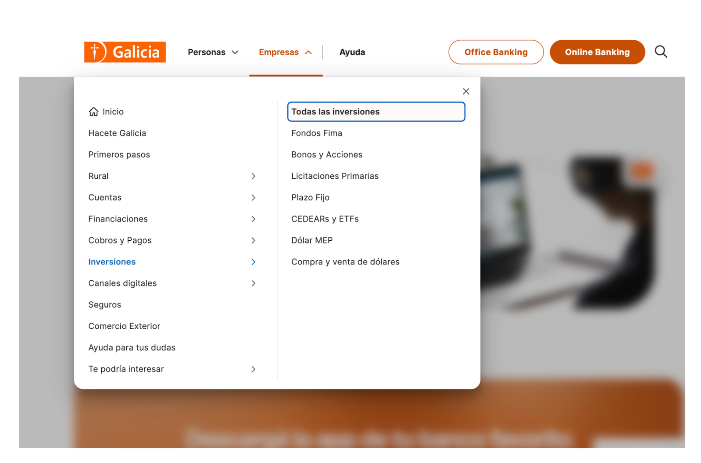
Task: Go to Ayuda para tus dudas
Action: (x=132, y=347)
